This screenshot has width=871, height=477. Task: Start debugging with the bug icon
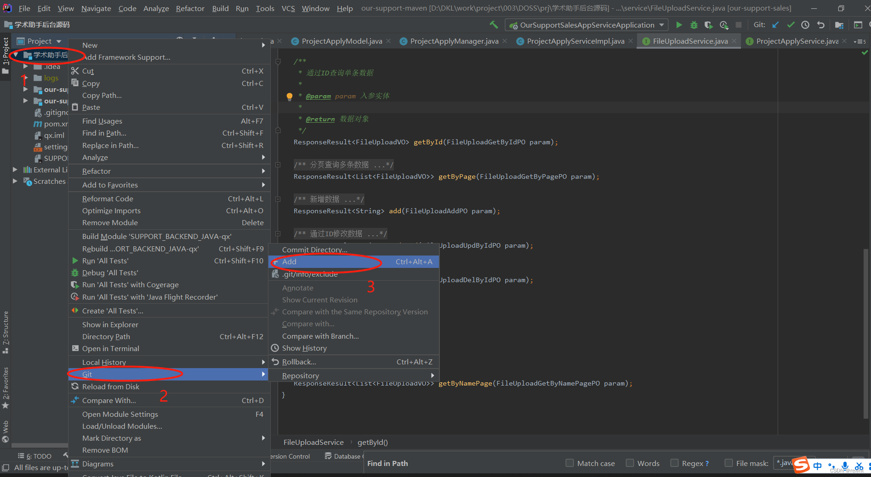coord(694,25)
